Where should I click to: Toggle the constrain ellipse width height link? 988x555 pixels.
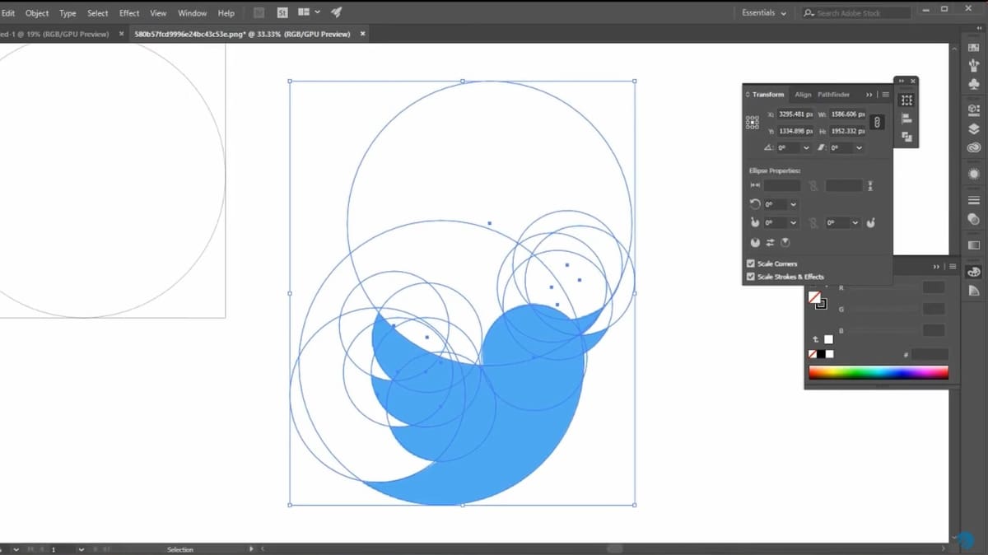(x=813, y=186)
